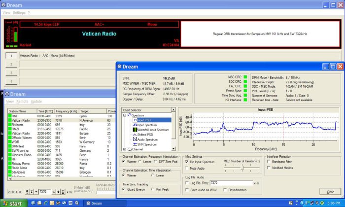Decrease frequency by largest step triple-arrow
This screenshot has width=345, height=207.
tap(27, 192)
